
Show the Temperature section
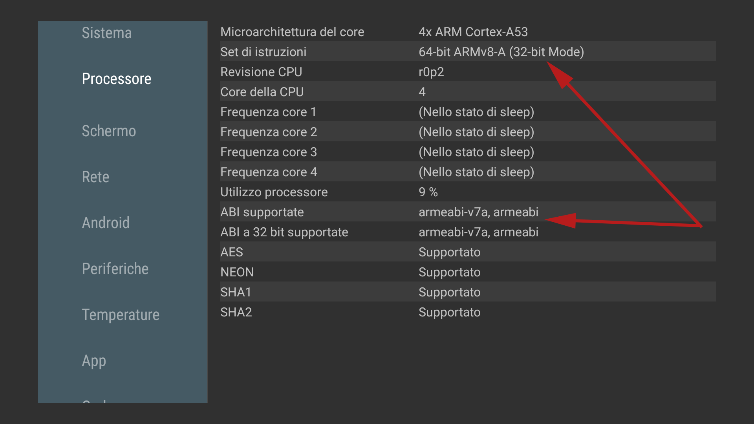pos(121,315)
